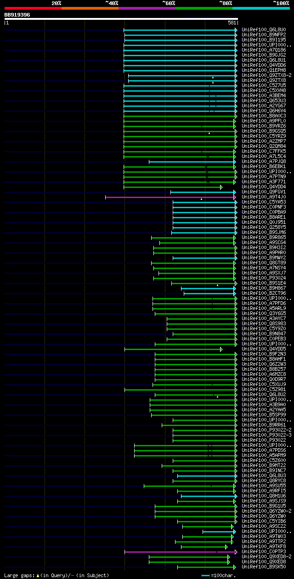294x579 pixels.
Task: Select the UniRef100_B9SK50 label
Action: click(x=264, y=567)
